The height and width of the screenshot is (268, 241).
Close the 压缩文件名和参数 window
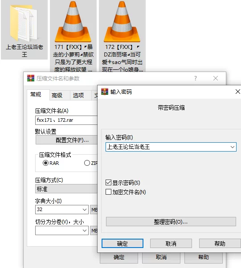pyautogui.click(x=216, y=78)
